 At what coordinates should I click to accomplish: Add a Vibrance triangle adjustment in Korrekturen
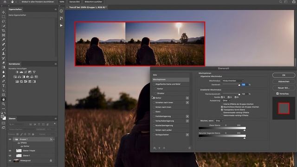pos(34,72)
